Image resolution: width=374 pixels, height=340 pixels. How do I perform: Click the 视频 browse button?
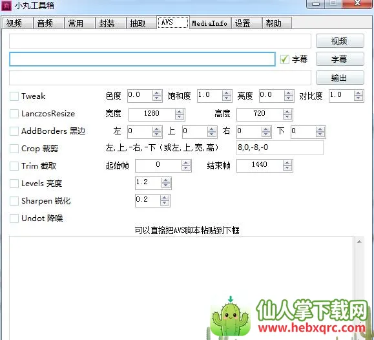click(x=340, y=41)
